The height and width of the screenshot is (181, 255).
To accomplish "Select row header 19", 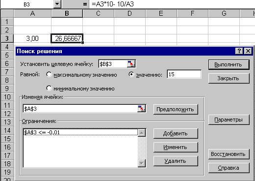I will (7, 172).
